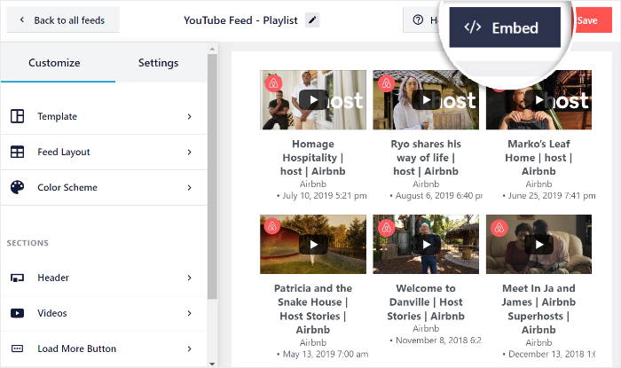Image resolution: width=621 pixels, height=368 pixels.
Task: Open the Marko's Leaf Home title link
Action: click(x=538, y=158)
